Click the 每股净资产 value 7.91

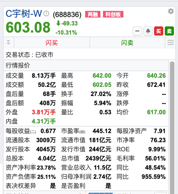coord(160,131)
